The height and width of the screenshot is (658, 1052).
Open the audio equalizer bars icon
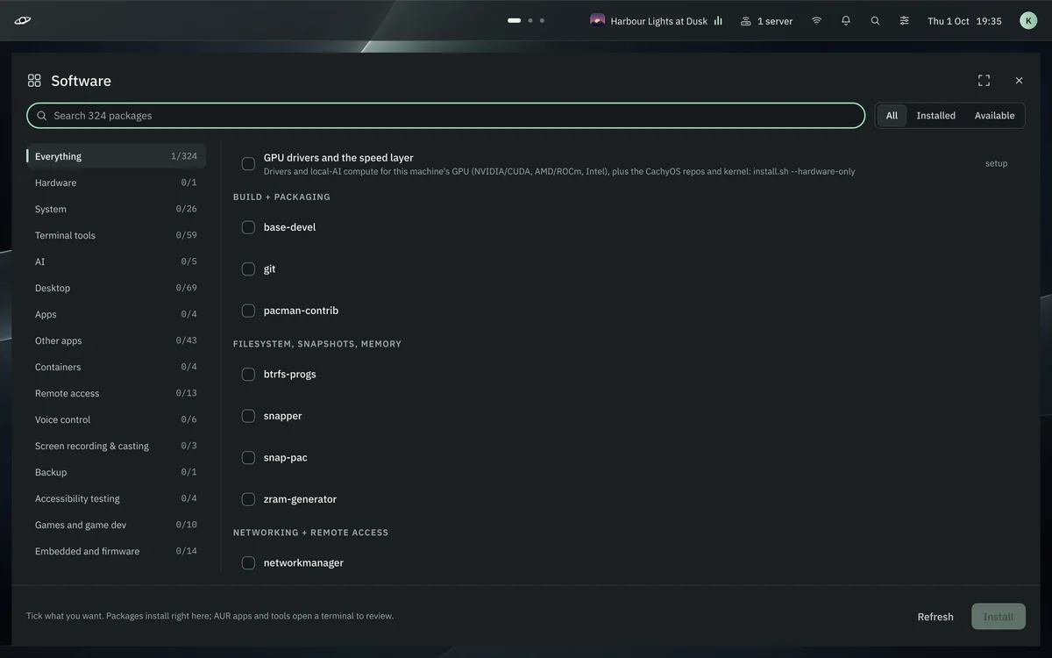(x=718, y=20)
